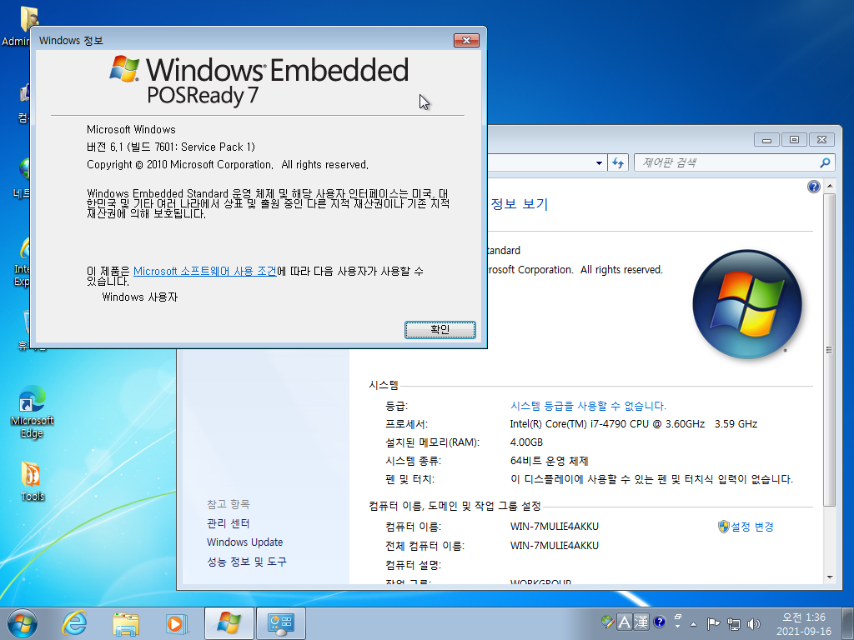
Task: Click 시스템 등급을 사용할 수 없습니다 link
Action: pos(588,406)
